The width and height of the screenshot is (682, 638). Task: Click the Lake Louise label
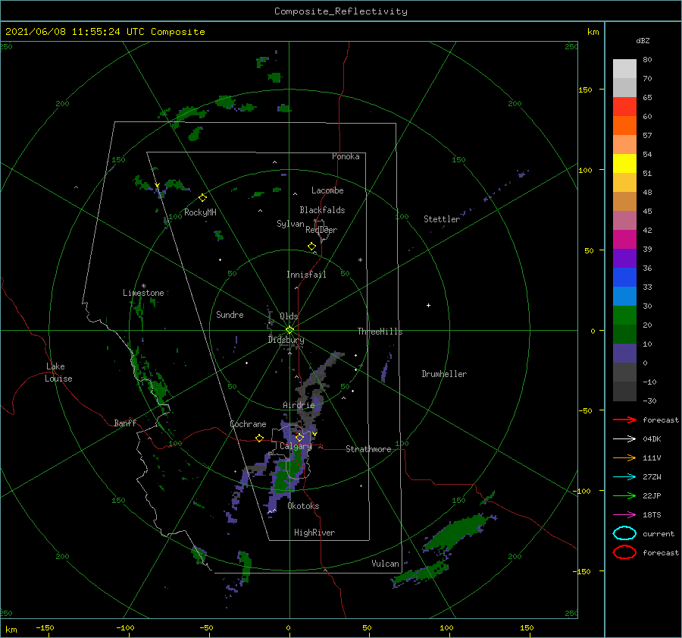click(x=59, y=372)
